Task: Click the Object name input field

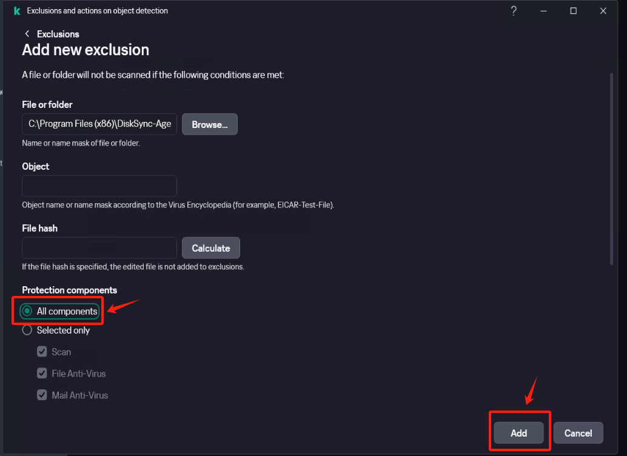Action: [99, 186]
